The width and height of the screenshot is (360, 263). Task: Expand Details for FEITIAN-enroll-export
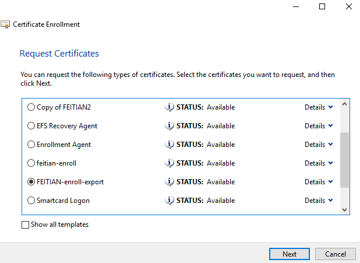[319, 181]
